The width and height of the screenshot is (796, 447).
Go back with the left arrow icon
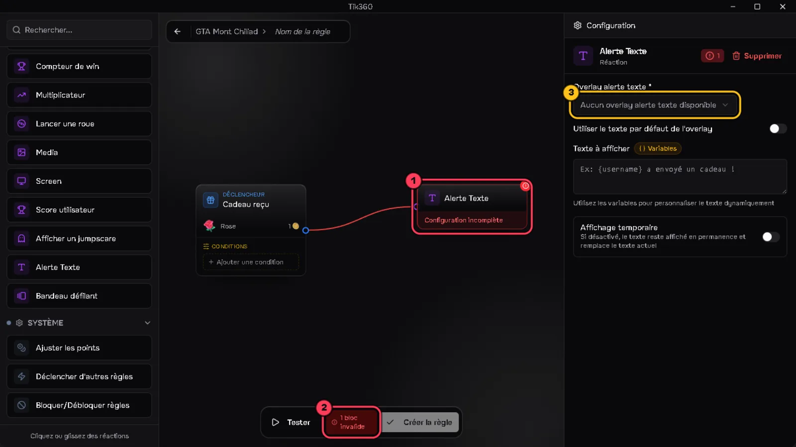pyautogui.click(x=178, y=31)
